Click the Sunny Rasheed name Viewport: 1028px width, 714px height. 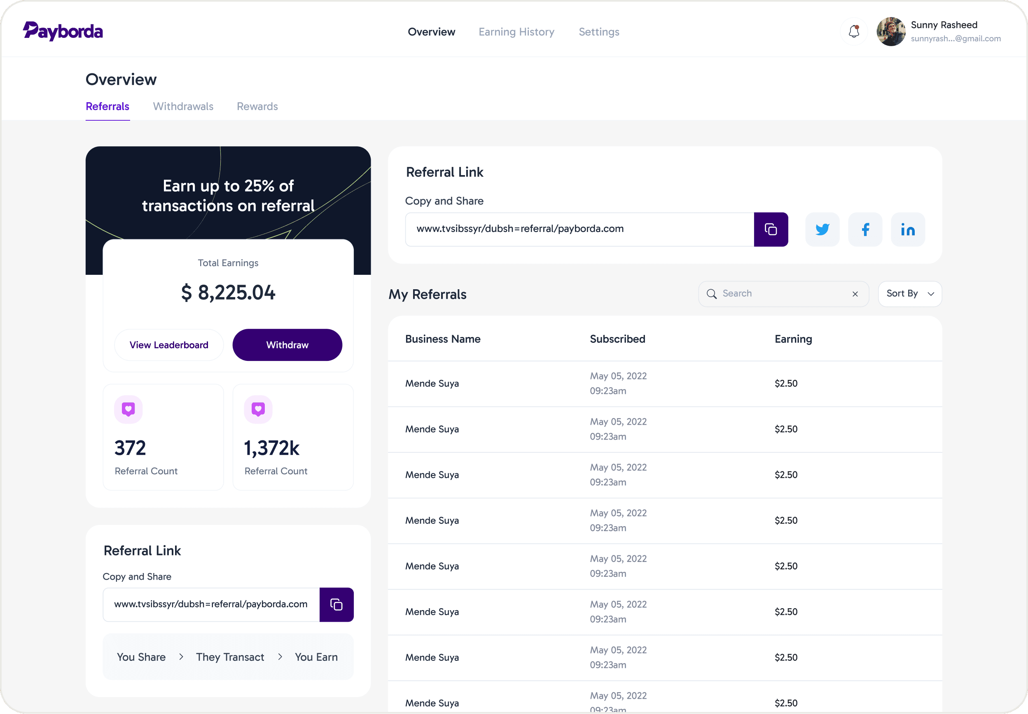click(944, 25)
